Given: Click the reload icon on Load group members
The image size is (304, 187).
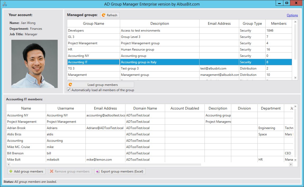Looking at the screenshot, I should click(x=70, y=85).
